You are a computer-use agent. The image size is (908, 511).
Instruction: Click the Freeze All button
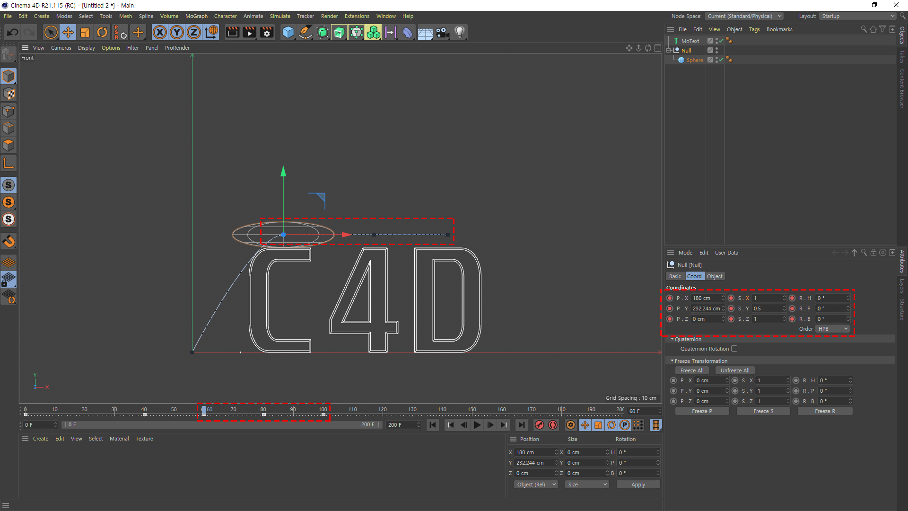tap(692, 370)
